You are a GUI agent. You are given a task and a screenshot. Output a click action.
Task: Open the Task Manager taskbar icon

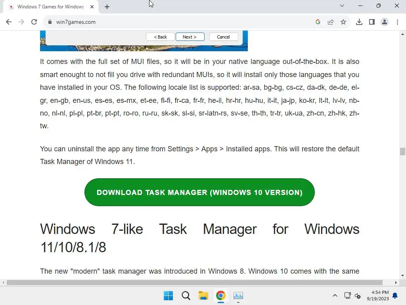click(x=238, y=295)
